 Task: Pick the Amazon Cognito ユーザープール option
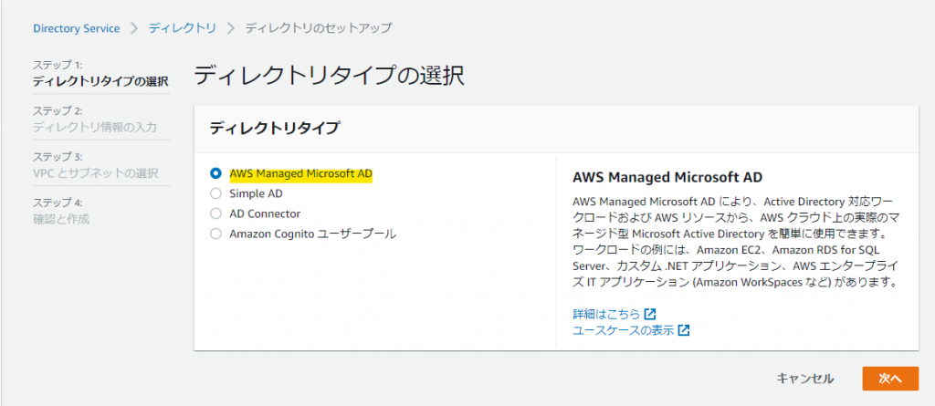[215, 234]
